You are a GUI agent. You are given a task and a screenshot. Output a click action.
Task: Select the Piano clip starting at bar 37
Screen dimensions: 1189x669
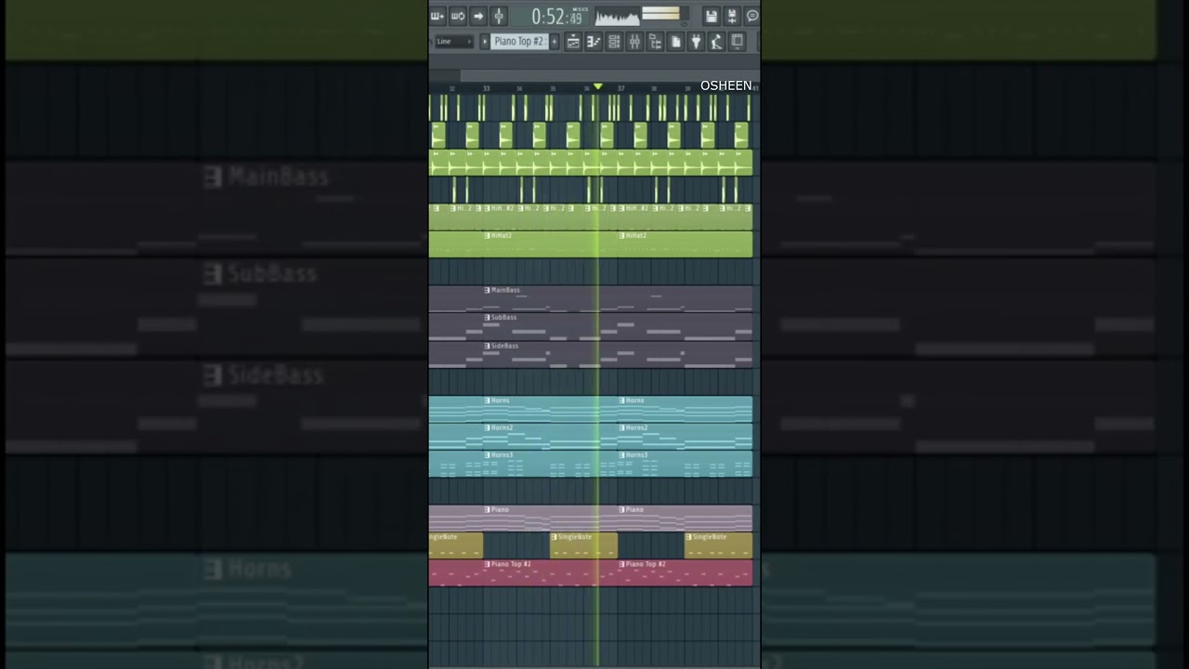[686, 518]
